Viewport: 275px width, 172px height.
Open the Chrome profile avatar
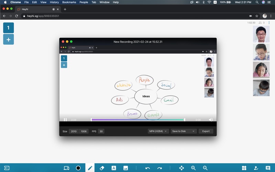coord(265,16)
